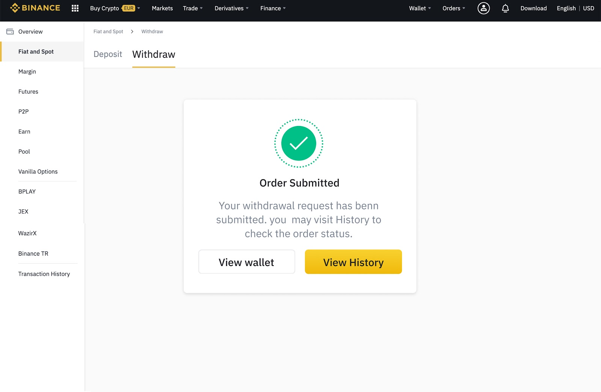601x392 pixels.
Task: Click the Overview wallet card icon
Action: [x=10, y=31]
